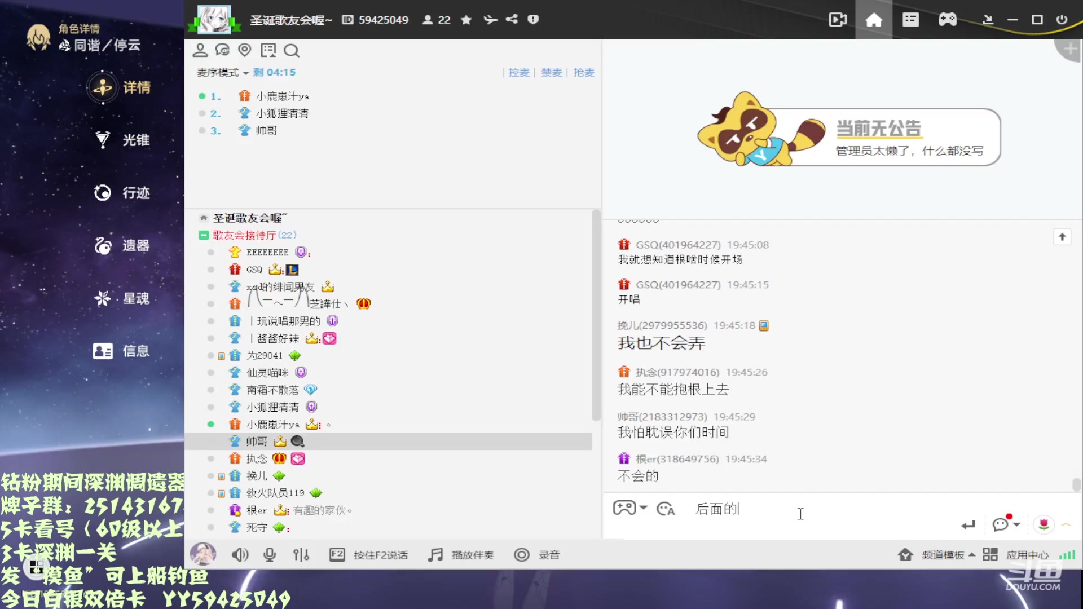Select 光锥 in the left game menu
Viewport: 1083px width, 609px height.
coord(122,140)
